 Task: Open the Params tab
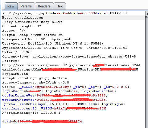click(26, 6)
